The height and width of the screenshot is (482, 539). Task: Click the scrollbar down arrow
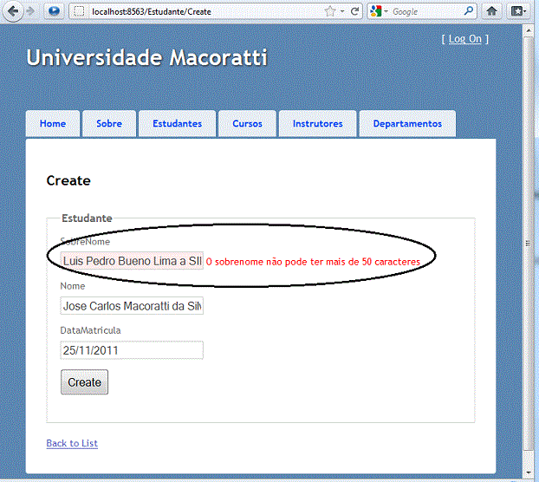[x=529, y=473]
